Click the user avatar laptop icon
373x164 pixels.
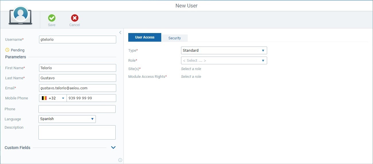click(x=20, y=16)
